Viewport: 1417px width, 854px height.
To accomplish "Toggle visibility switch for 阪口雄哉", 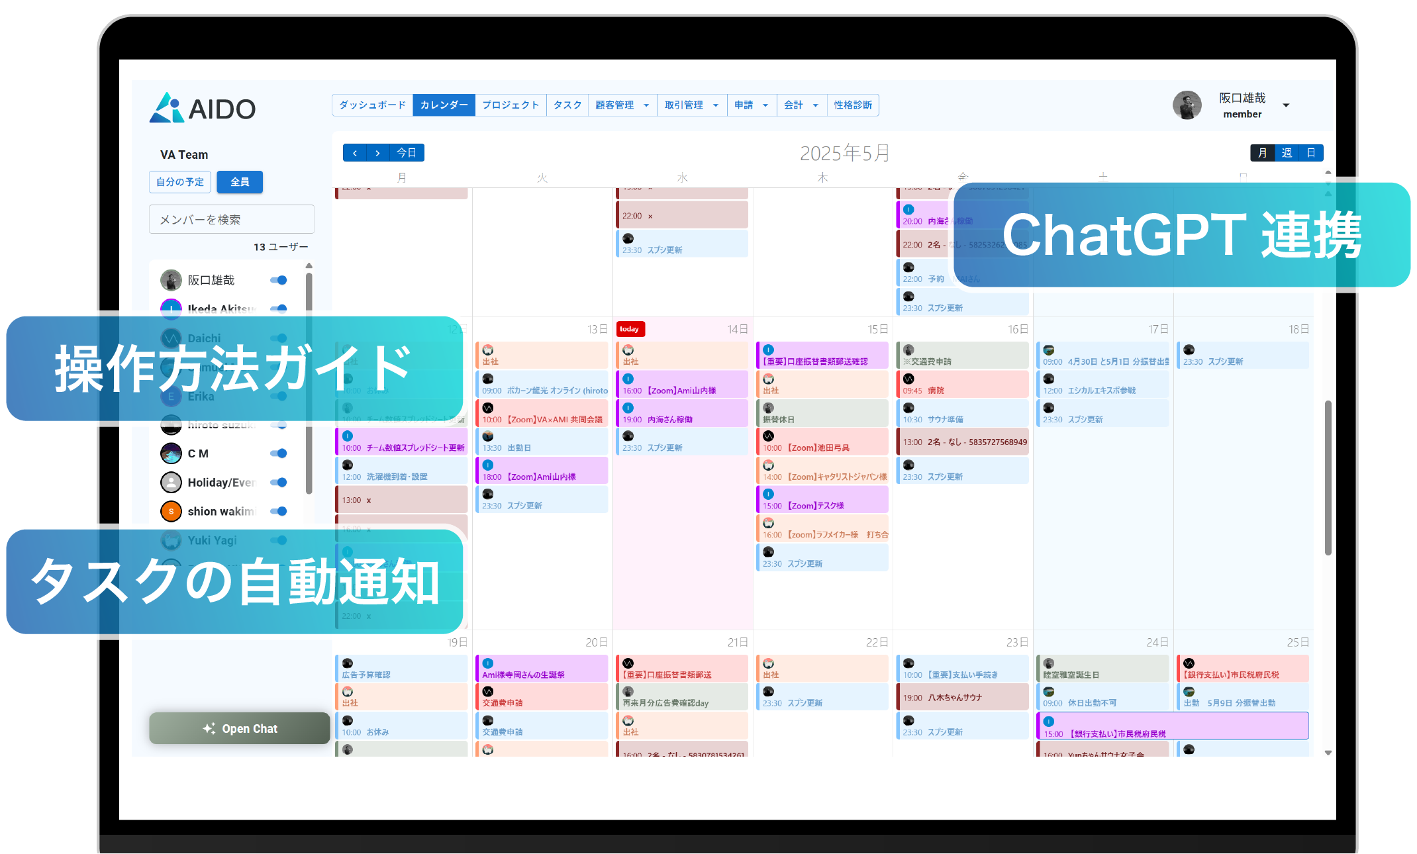I will tap(279, 280).
